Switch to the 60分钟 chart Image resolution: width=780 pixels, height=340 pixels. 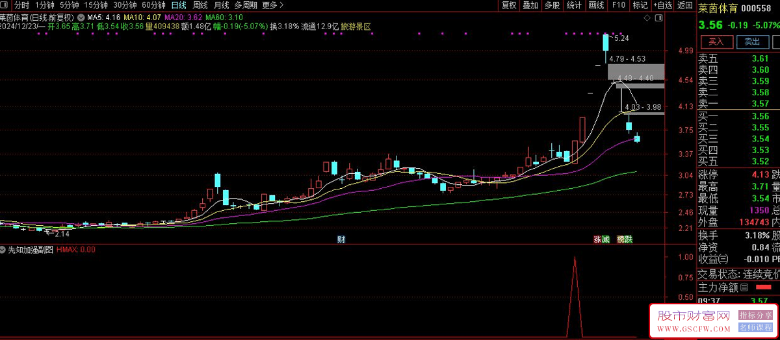(x=154, y=5)
